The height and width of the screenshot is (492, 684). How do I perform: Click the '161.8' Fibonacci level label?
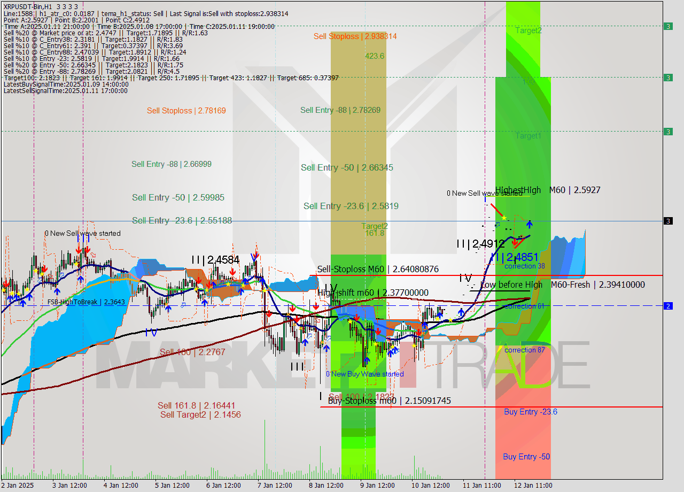pos(375,233)
